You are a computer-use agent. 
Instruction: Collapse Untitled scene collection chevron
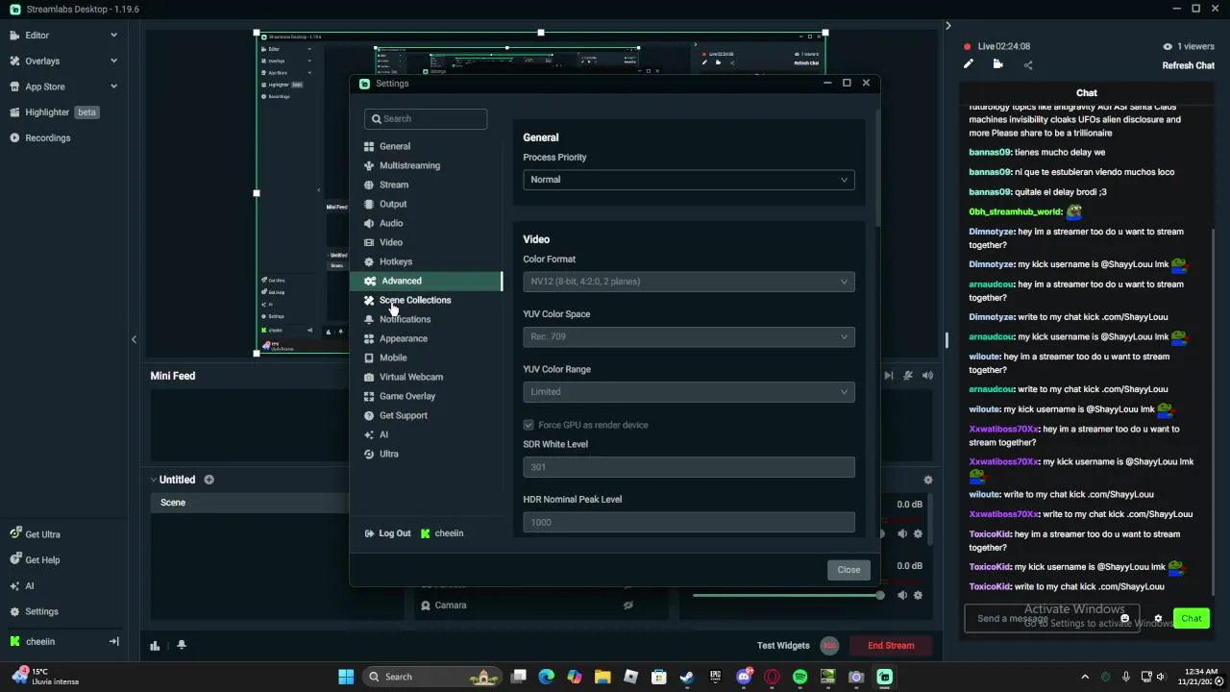(x=153, y=480)
